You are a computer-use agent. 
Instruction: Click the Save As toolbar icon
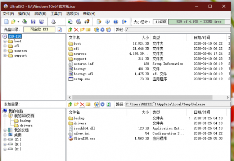click(x=41, y=22)
